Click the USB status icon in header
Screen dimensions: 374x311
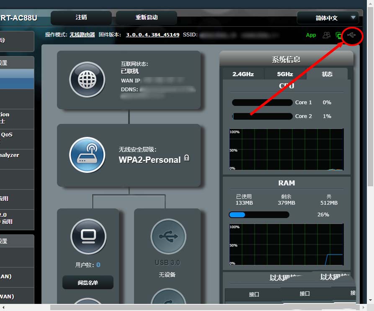click(x=351, y=36)
